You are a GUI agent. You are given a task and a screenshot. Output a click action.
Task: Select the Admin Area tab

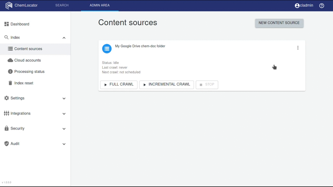tap(100, 5)
